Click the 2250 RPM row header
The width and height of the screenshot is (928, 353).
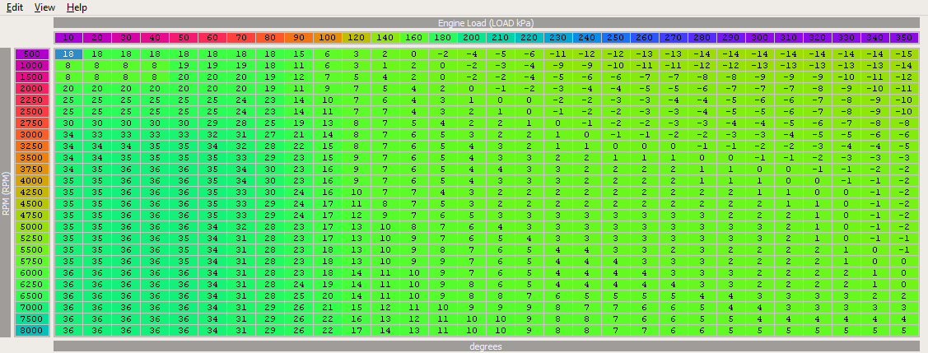click(32, 99)
